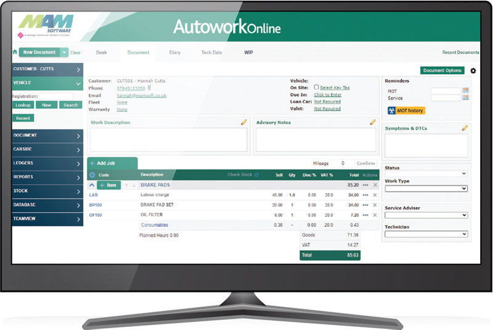Delete the BRAKE PADS job with the X

click(375, 185)
